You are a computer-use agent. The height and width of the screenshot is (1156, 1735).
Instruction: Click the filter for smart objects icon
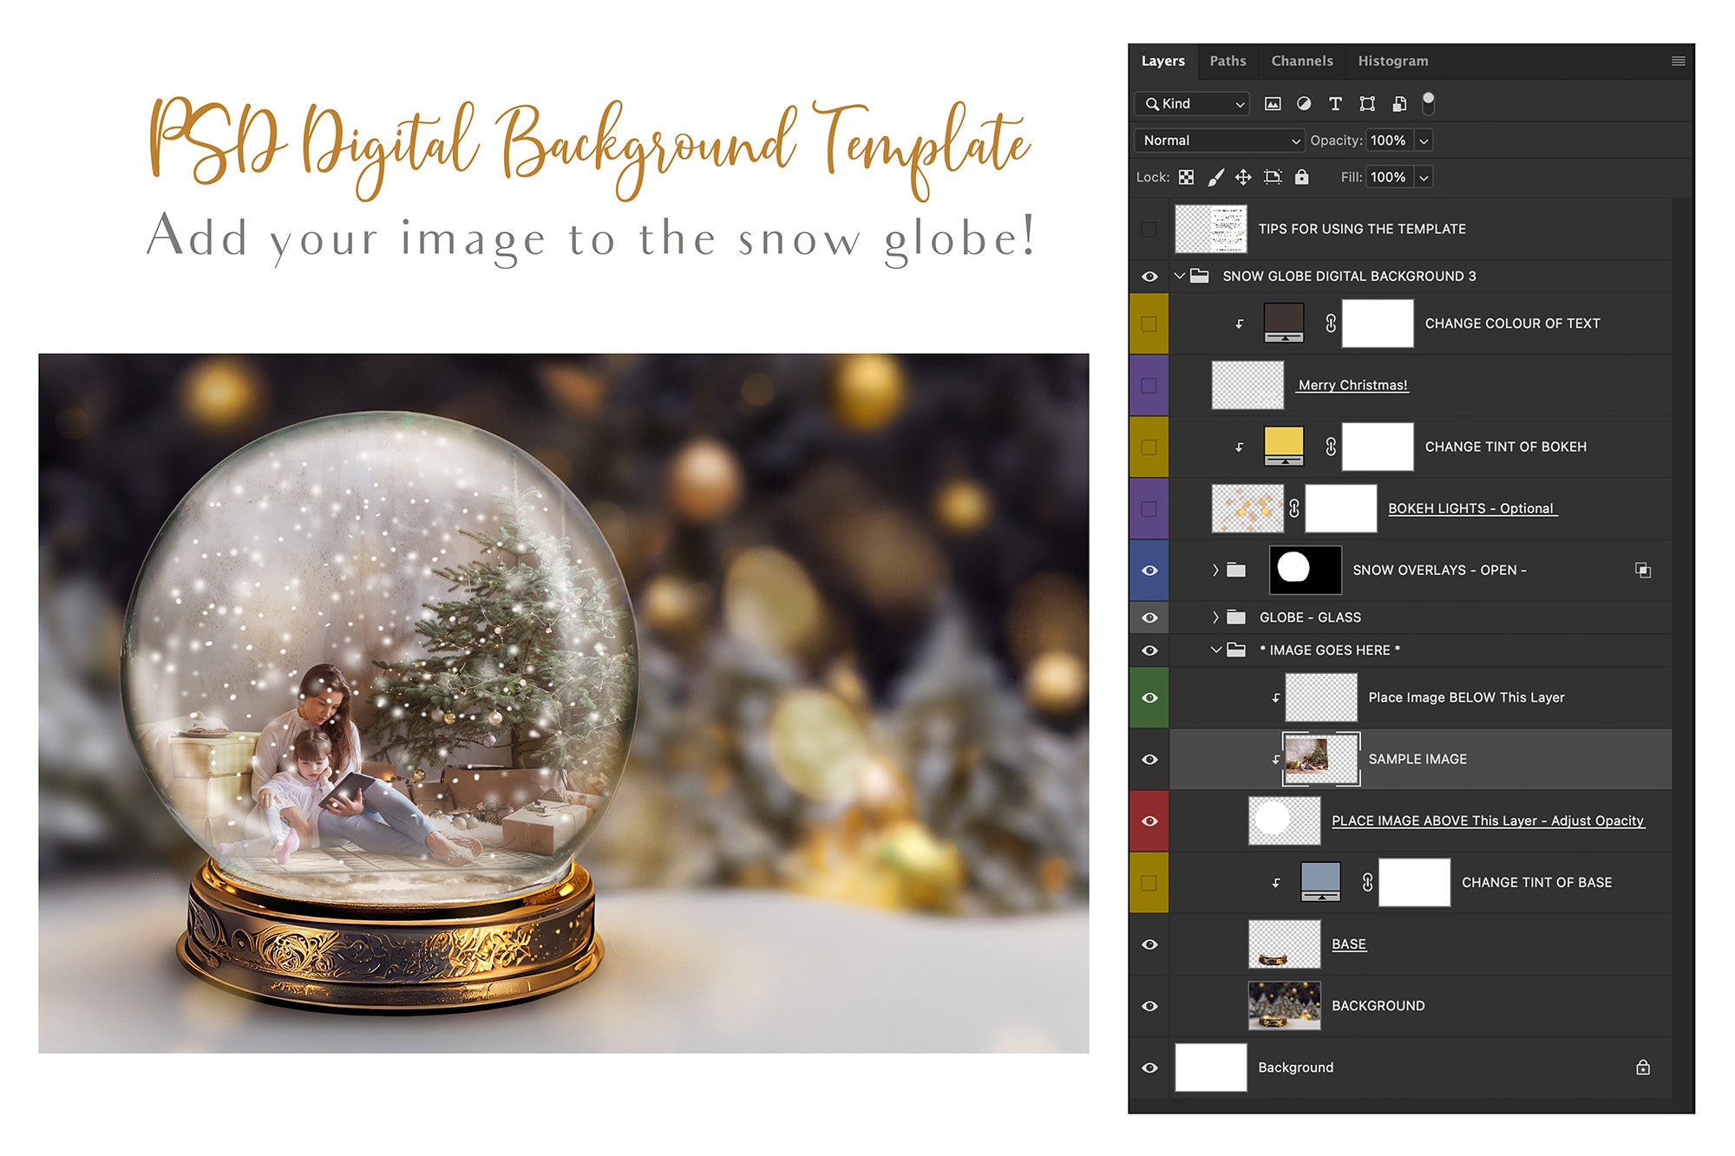pos(1399,104)
